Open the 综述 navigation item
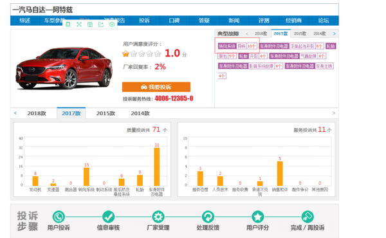This screenshot has width=386, height=238. pyautogui.click(x=25, y=21)
